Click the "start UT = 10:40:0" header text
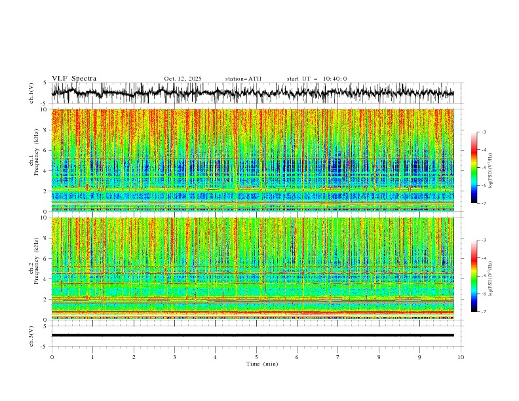The image size is (519, 401). (x=317, y=79)
